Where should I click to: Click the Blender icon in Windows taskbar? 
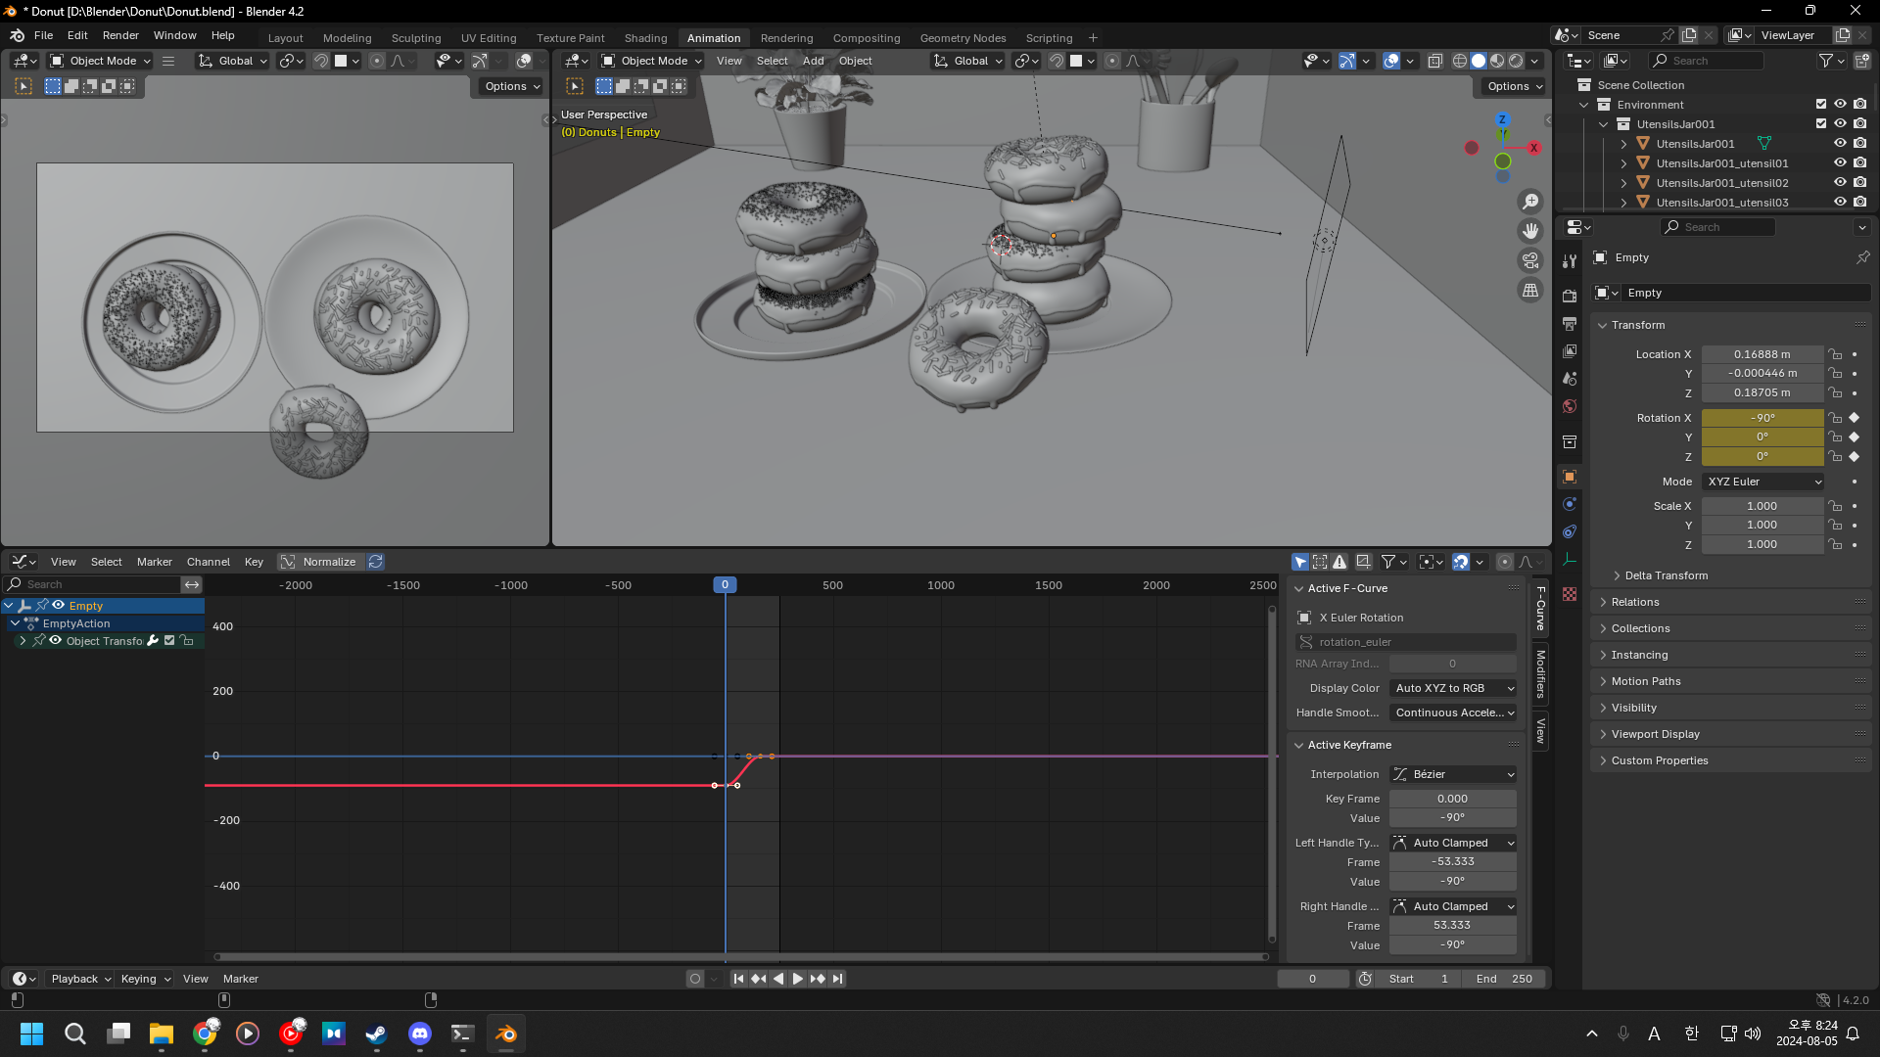click(x=505, y=1034)
